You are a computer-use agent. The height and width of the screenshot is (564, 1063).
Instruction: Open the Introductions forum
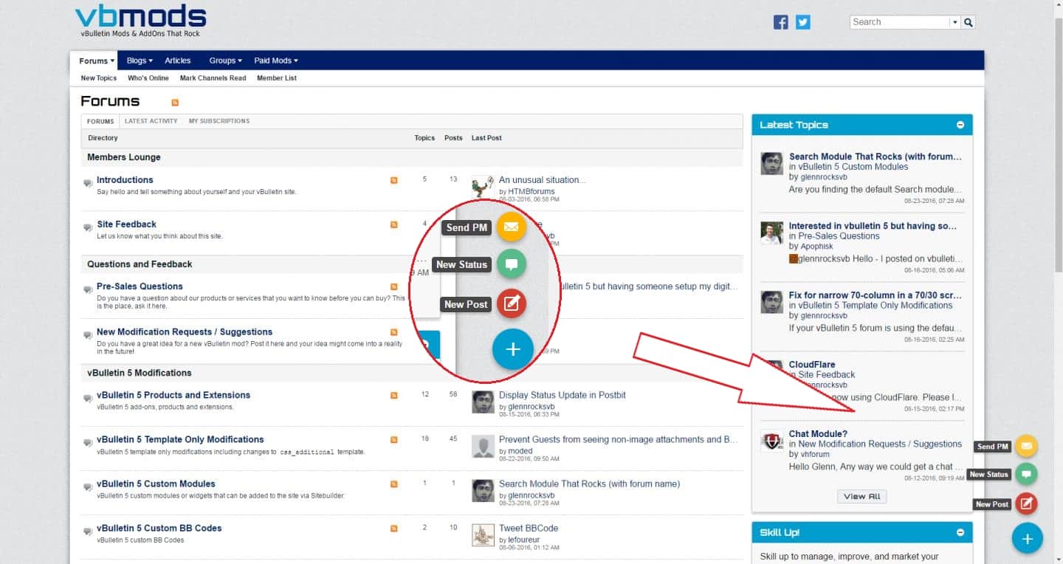(x=125, y=180)
